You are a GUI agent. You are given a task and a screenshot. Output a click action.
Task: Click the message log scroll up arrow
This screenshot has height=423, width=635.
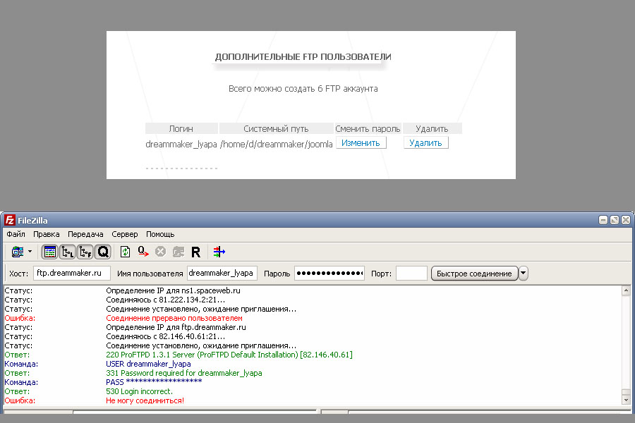626,290
